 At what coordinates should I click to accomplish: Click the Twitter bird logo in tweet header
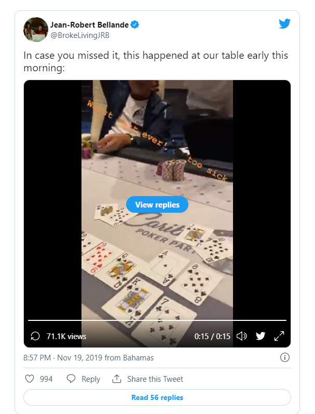(x=284, y=24)
